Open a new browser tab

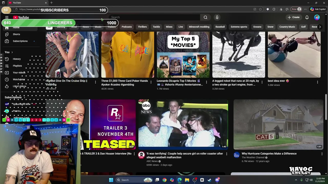click(x=52, y=3)
